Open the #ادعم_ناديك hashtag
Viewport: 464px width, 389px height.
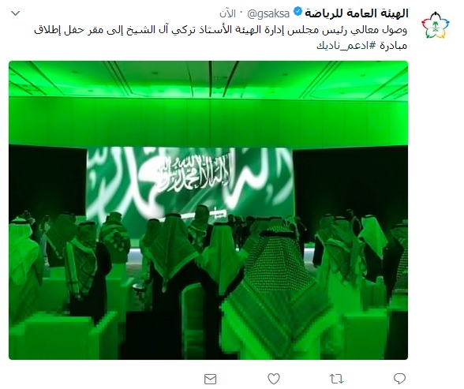click(x=346, y=45)
